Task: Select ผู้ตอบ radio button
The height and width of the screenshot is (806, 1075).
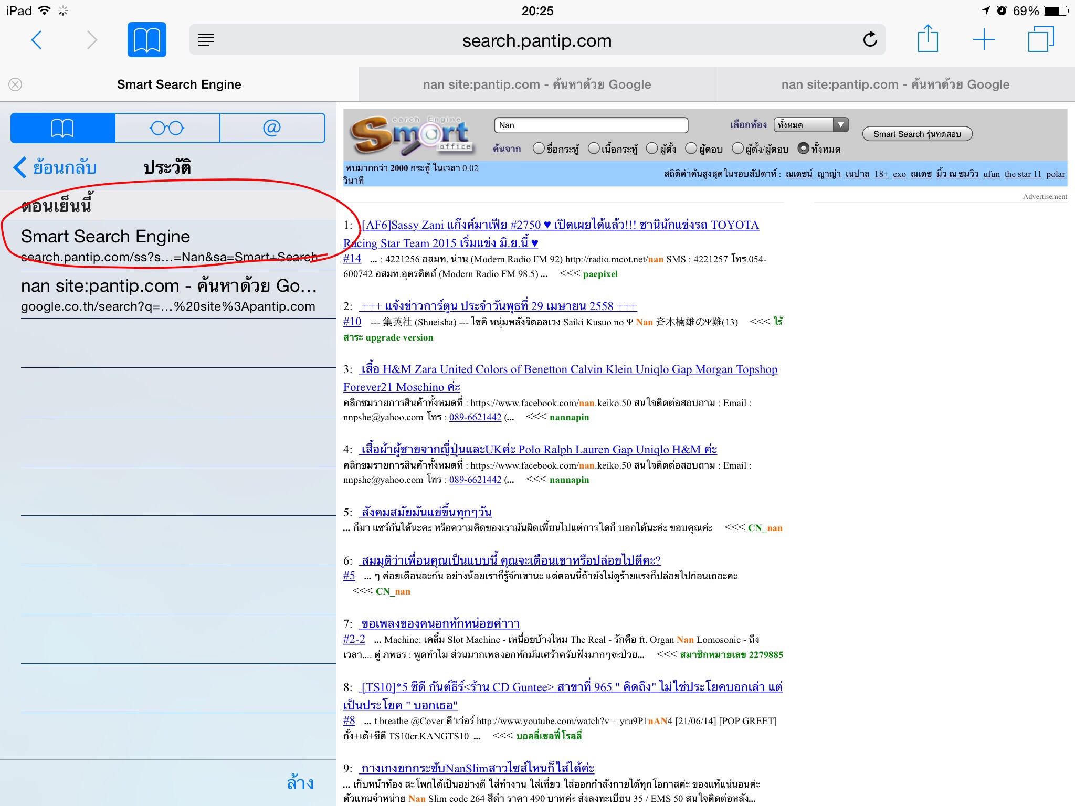Action: coord(691,149)
